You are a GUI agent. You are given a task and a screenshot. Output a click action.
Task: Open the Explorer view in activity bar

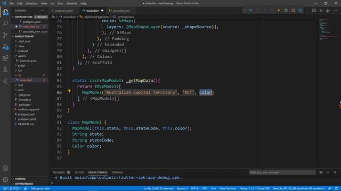coord(5,12)
